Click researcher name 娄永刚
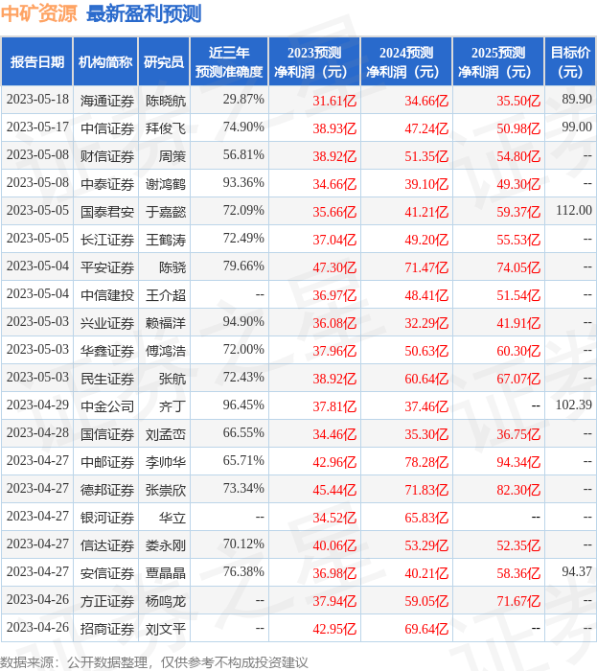 tap(166, 545)
